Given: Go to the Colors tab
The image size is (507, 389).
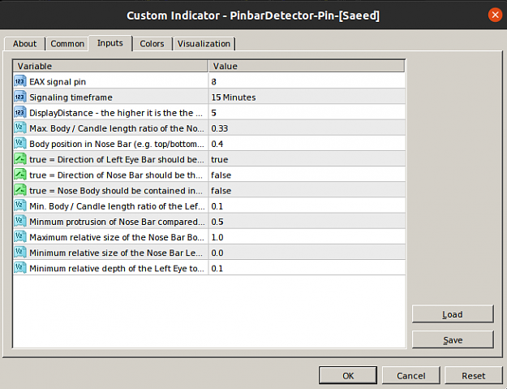Looking at the screenshot, I should [152, 44].
